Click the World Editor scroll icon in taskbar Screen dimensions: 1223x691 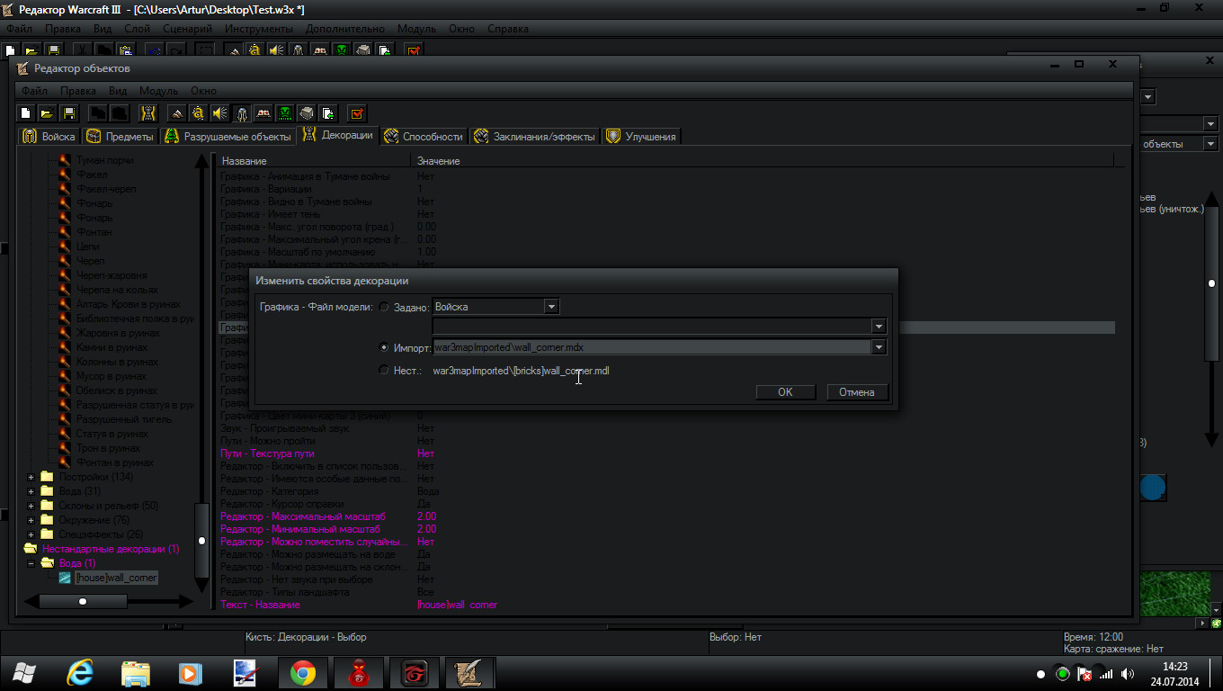[469, 673]
